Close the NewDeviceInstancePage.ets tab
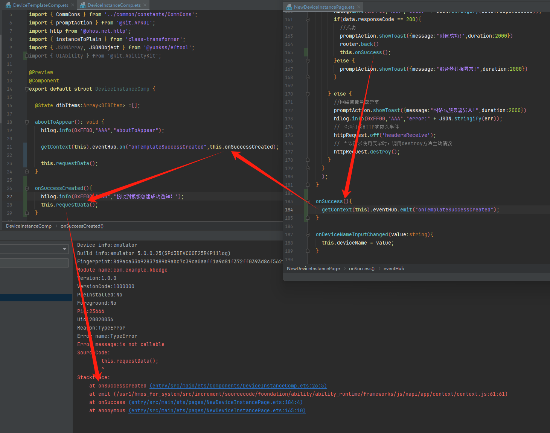 click(358, 7)
